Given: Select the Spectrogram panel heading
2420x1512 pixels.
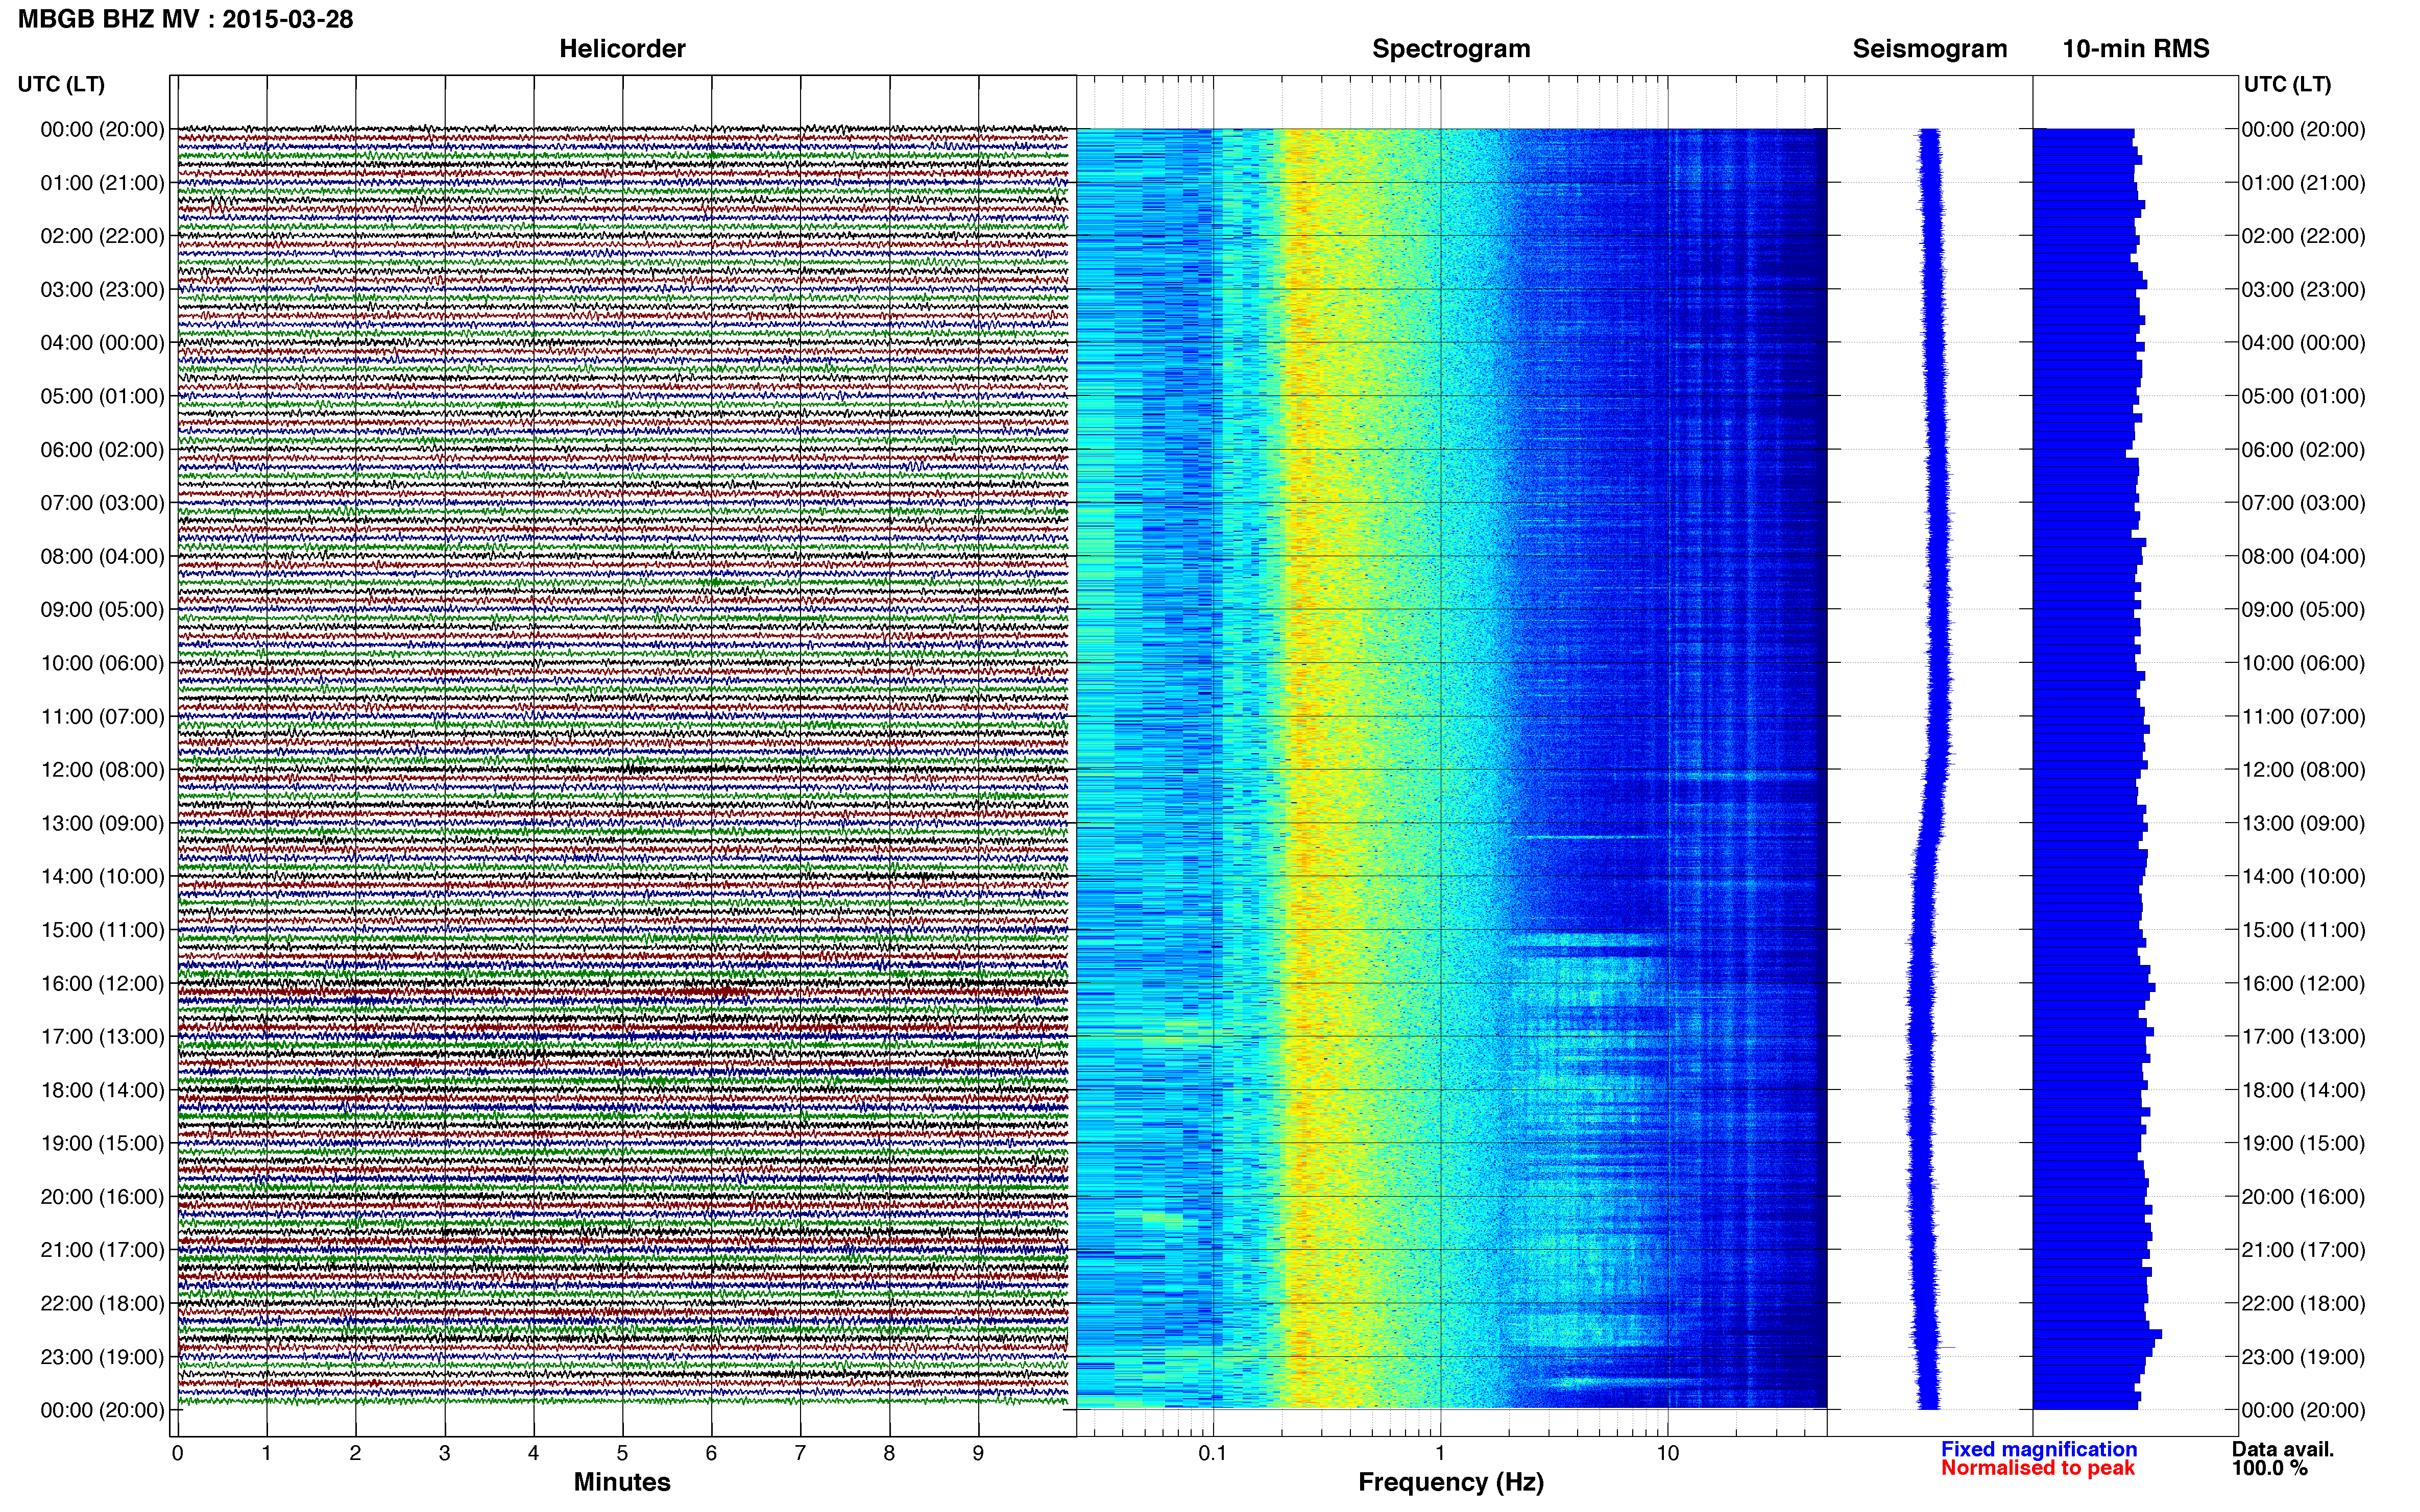Looking at the screenshot, I should point(1450,49).
